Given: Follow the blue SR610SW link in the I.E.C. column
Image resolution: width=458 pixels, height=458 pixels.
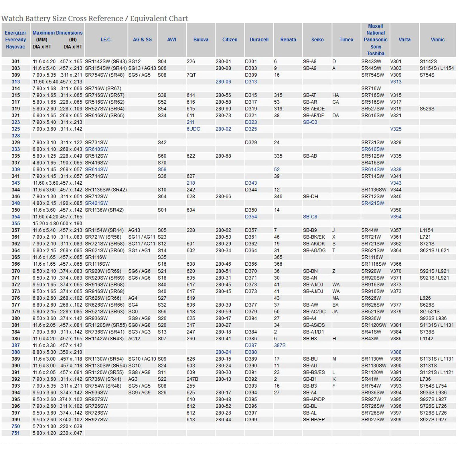Looking at the screenshot, I should coord(96,149).
